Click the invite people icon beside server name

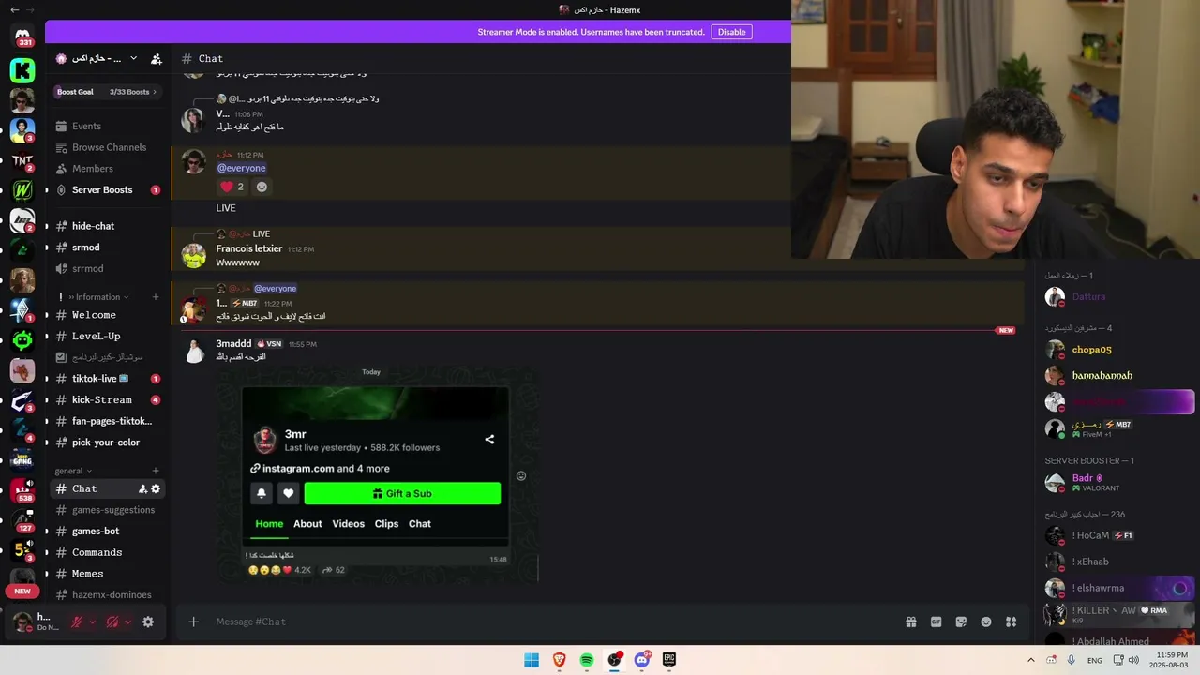[157, 58]
